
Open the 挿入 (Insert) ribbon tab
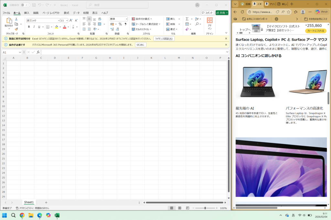27,13
